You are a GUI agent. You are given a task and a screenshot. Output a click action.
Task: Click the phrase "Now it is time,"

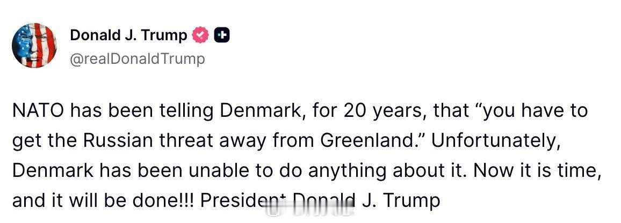click(x=537, y=171)
